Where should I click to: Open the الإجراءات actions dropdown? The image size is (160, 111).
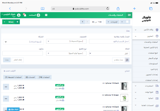click(x=113, y=22)
